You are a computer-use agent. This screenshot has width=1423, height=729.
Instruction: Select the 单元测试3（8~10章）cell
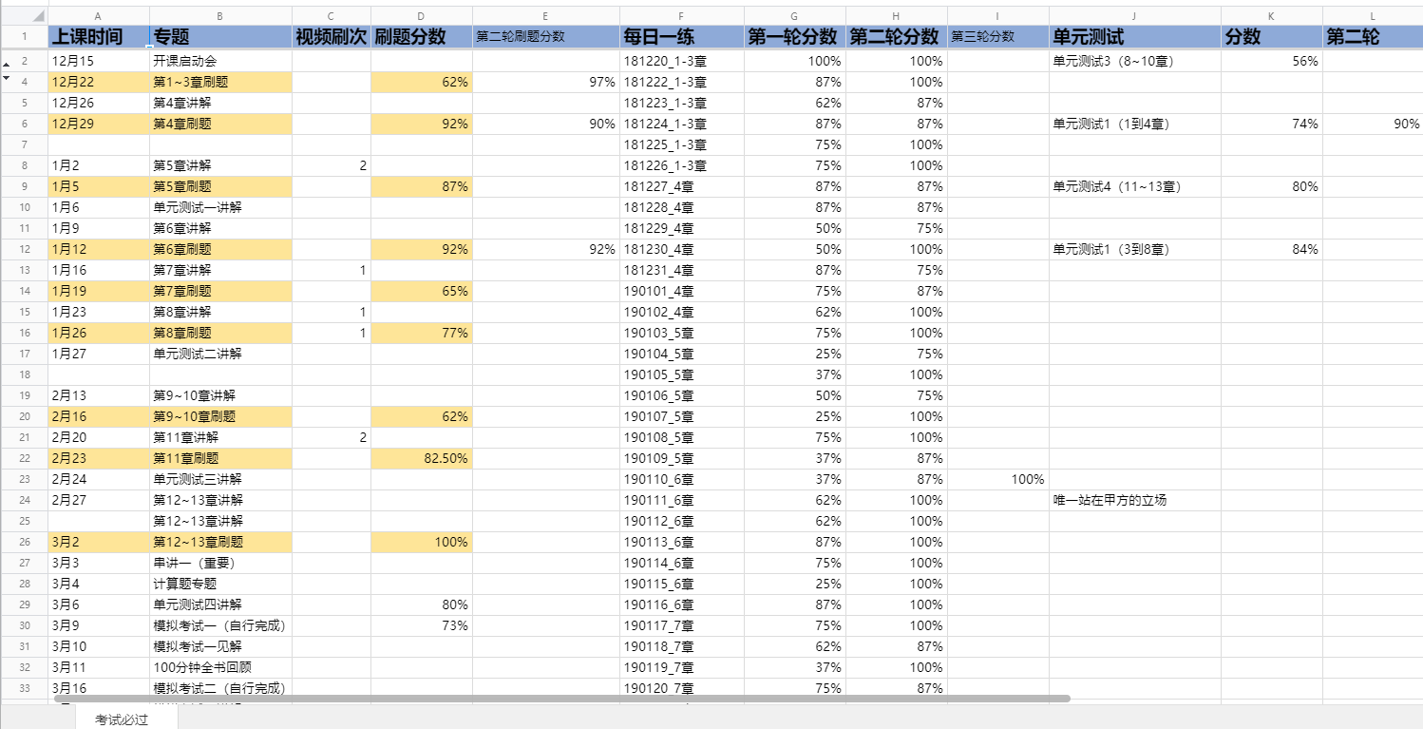[x=1134, y=61]
